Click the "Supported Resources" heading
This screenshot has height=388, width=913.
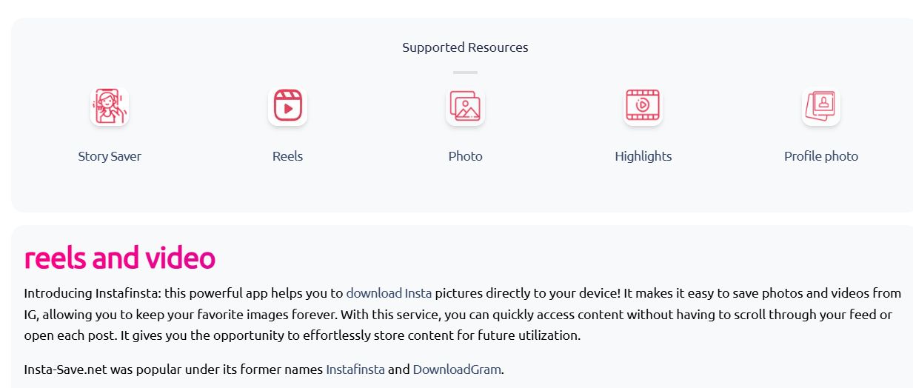465,47
